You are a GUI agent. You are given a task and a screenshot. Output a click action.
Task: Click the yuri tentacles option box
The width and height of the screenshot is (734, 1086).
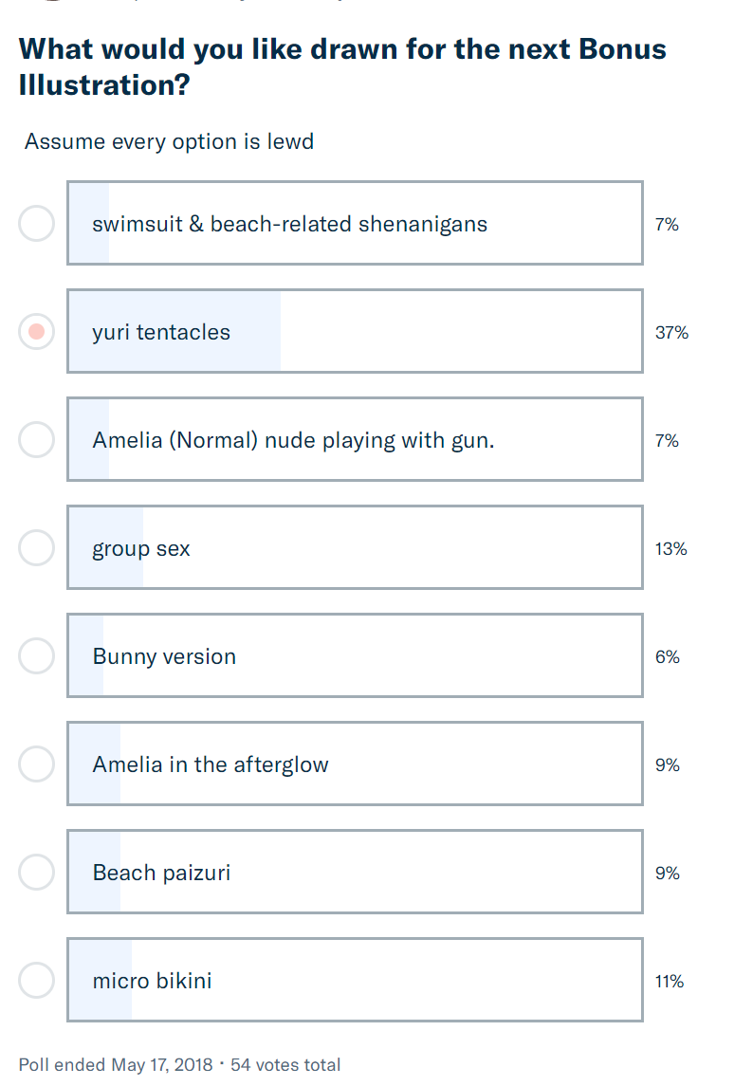[355, 331]
